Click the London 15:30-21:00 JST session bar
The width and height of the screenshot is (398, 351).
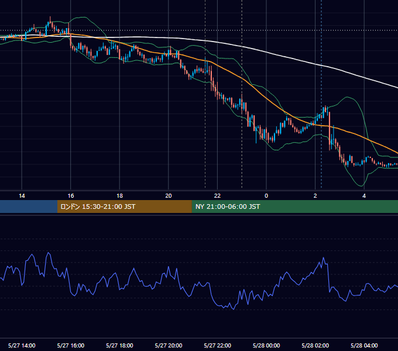tap(124, 207)
